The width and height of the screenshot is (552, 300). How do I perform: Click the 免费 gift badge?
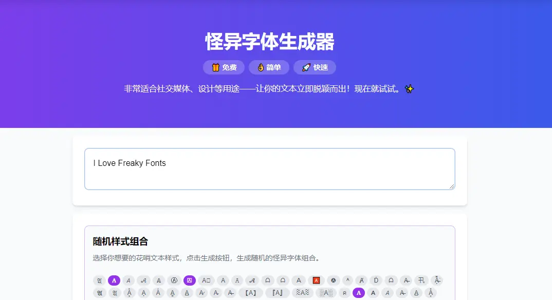tap(224, 67)
